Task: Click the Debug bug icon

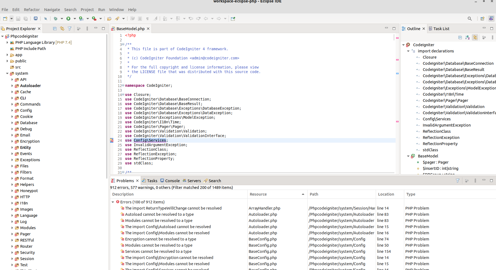Action: pyautogui.click(x=56, y=19)
